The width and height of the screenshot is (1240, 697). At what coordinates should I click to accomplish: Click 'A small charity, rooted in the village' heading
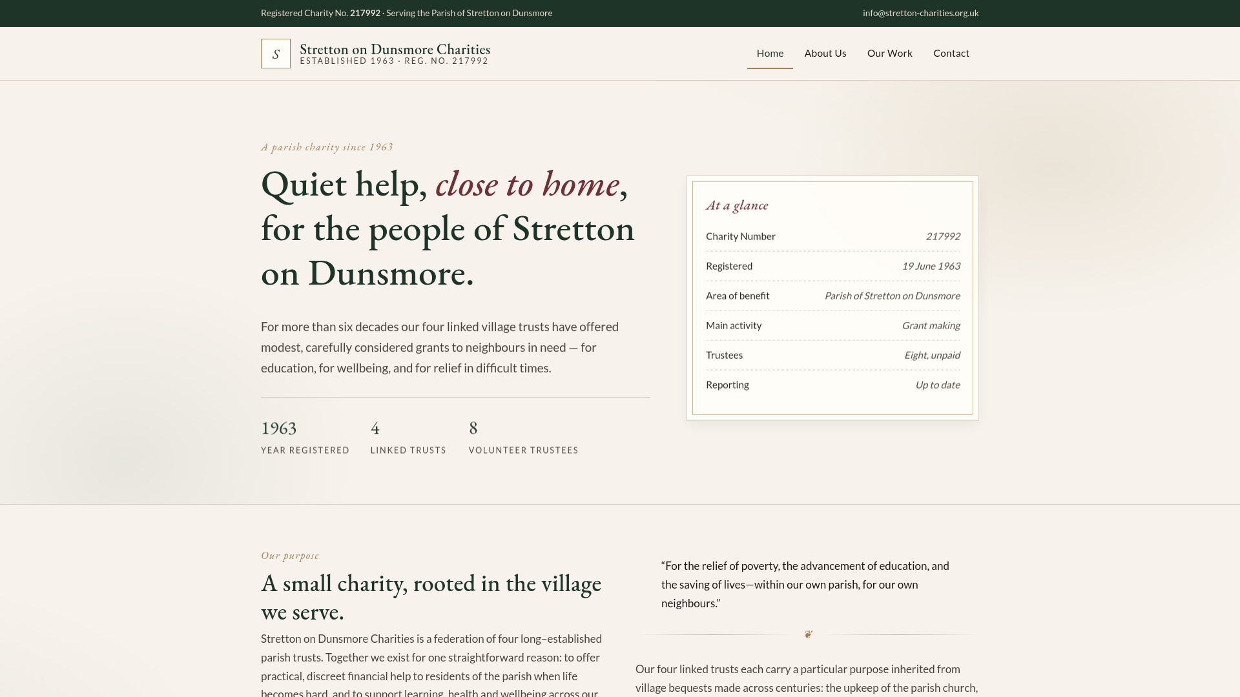click(x=431, y=598)
